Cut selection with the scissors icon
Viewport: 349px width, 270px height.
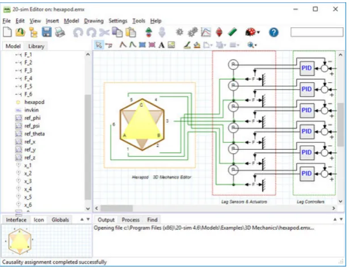click(x=104, y=32)
